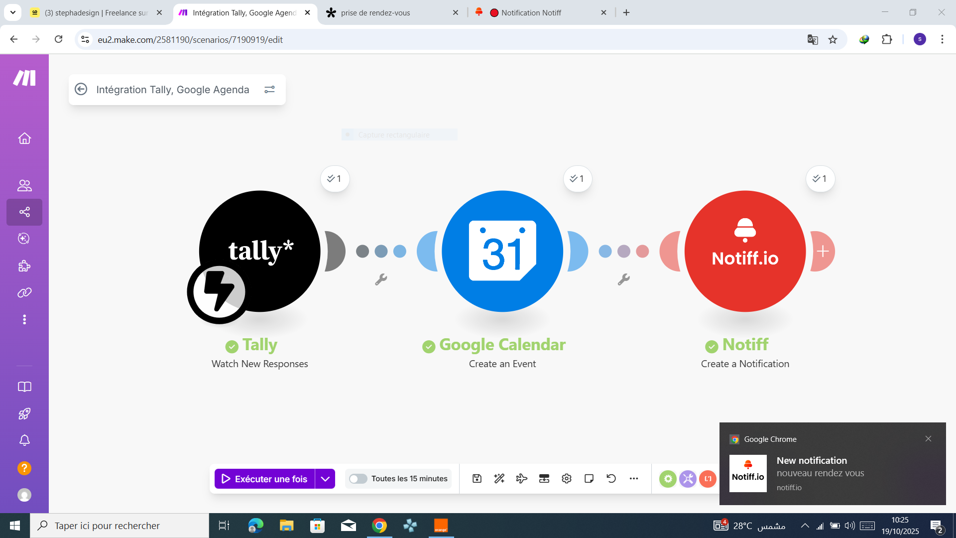The width and height of the screenshot is (956, 538).
Task: Open scenario settings gear icon
Action: click(566, 479)
